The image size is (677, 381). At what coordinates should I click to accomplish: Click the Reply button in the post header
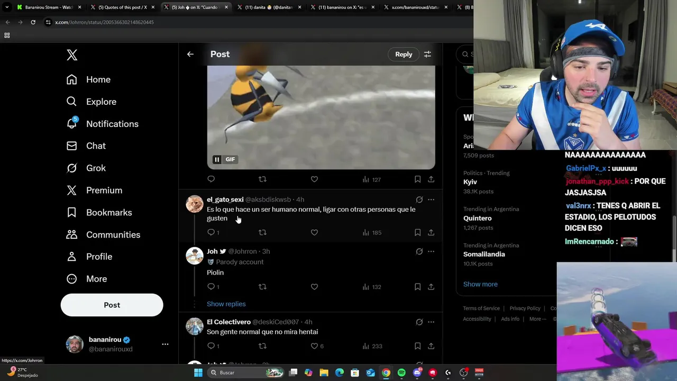(404, 54)
